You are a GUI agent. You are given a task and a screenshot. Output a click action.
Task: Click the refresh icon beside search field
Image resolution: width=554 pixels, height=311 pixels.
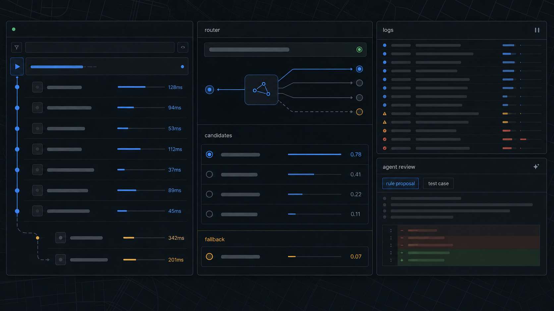pos(183,47)
